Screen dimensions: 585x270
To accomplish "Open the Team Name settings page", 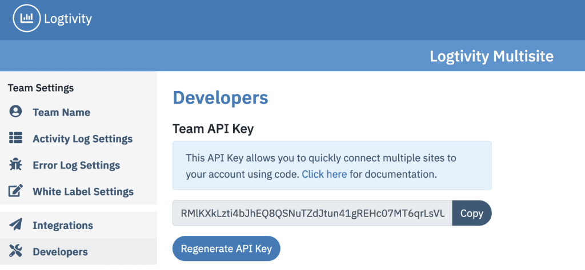I will coord(61,112).
